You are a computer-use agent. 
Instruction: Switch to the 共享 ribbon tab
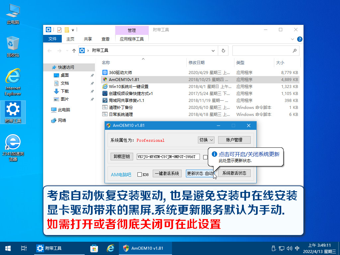pos(88,39)
